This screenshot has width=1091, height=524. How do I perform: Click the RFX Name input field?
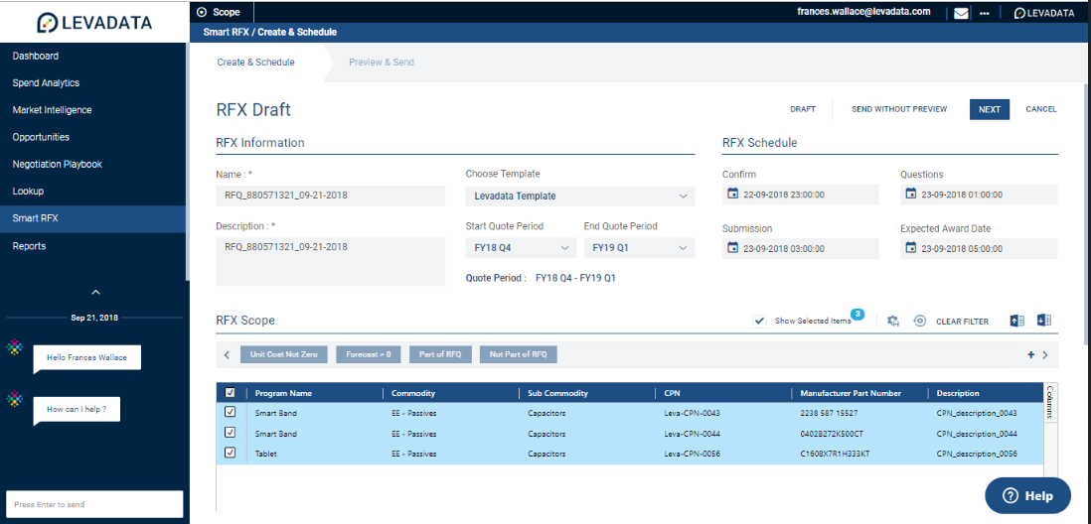[x=331, y=196]
